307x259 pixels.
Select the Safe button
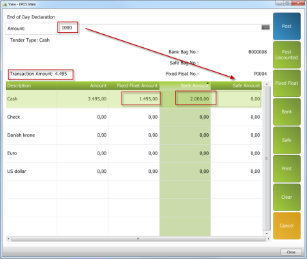point(287,140)
